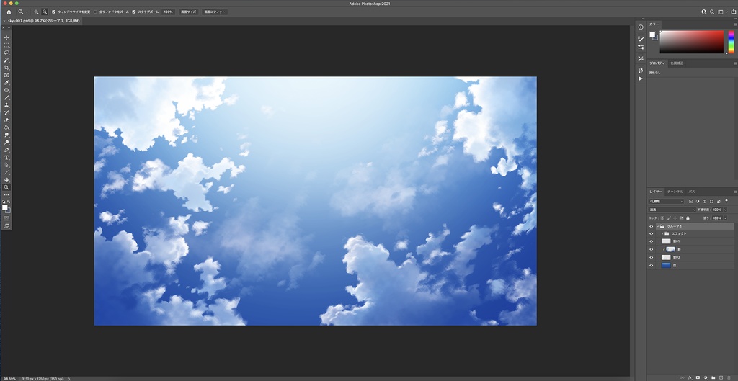The image size is (738, 381).
Task: Open the Edit Toolbar three-dots icon
Action: pyautogui.click(x=6, y=194)
